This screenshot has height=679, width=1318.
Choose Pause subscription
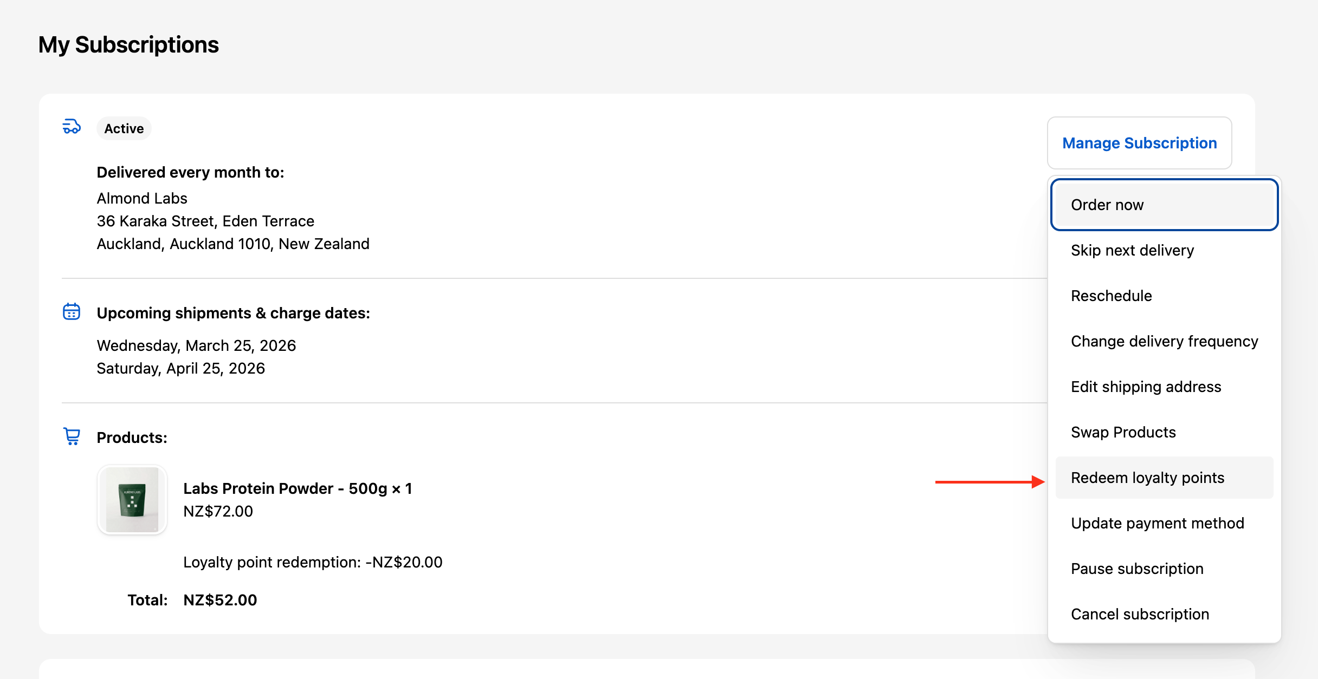1136,569
